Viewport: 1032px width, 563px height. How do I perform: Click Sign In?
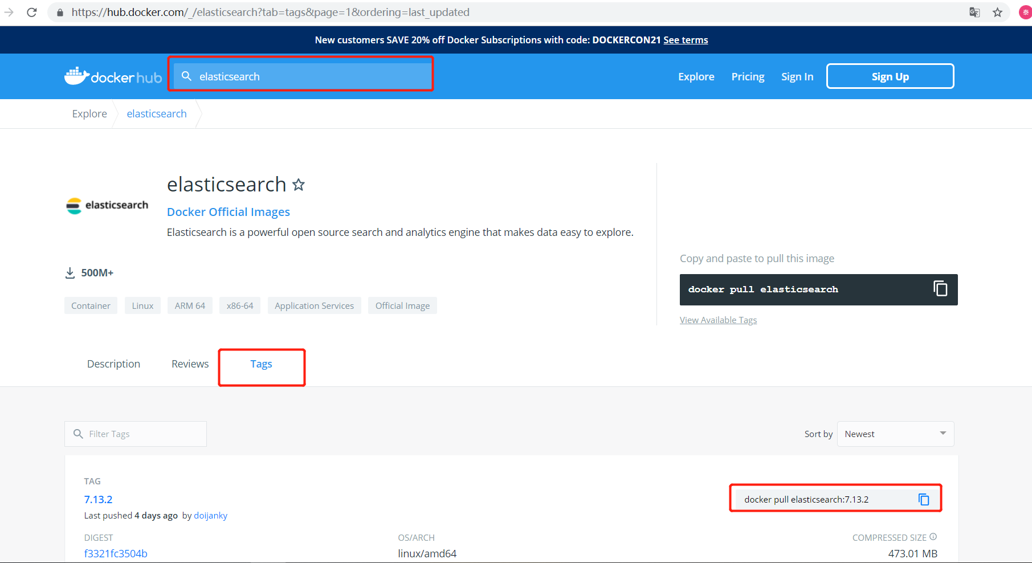click(x=797, y=76)
